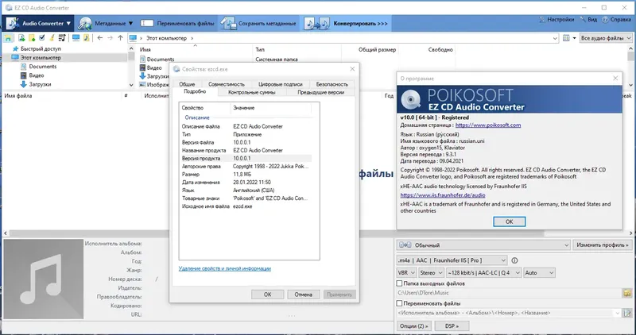Viewport: 636px width, 335px height.
Task: Open the Метаданные dropdown in toolbar
Action: [x=106, y=24]
